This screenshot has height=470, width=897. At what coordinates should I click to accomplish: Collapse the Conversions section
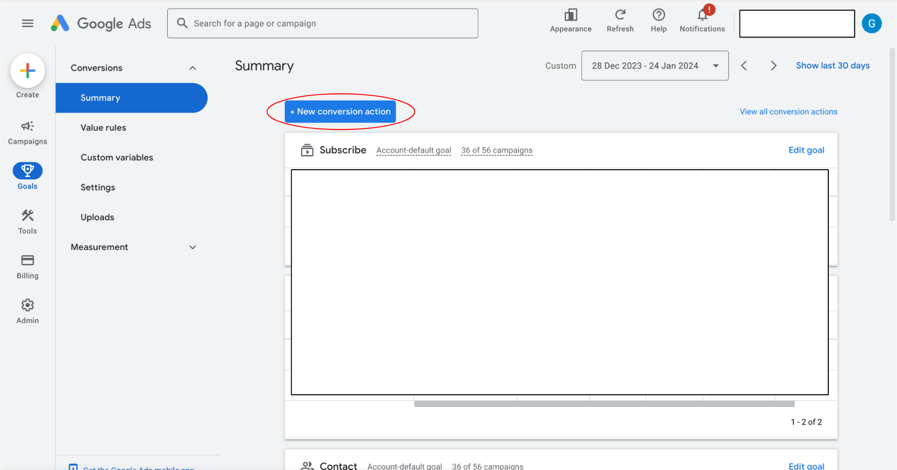pos(193,68)
